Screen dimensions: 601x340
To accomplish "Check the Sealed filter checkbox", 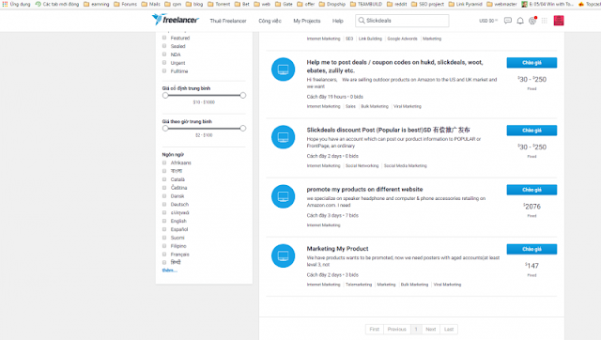I will point(164,46).
